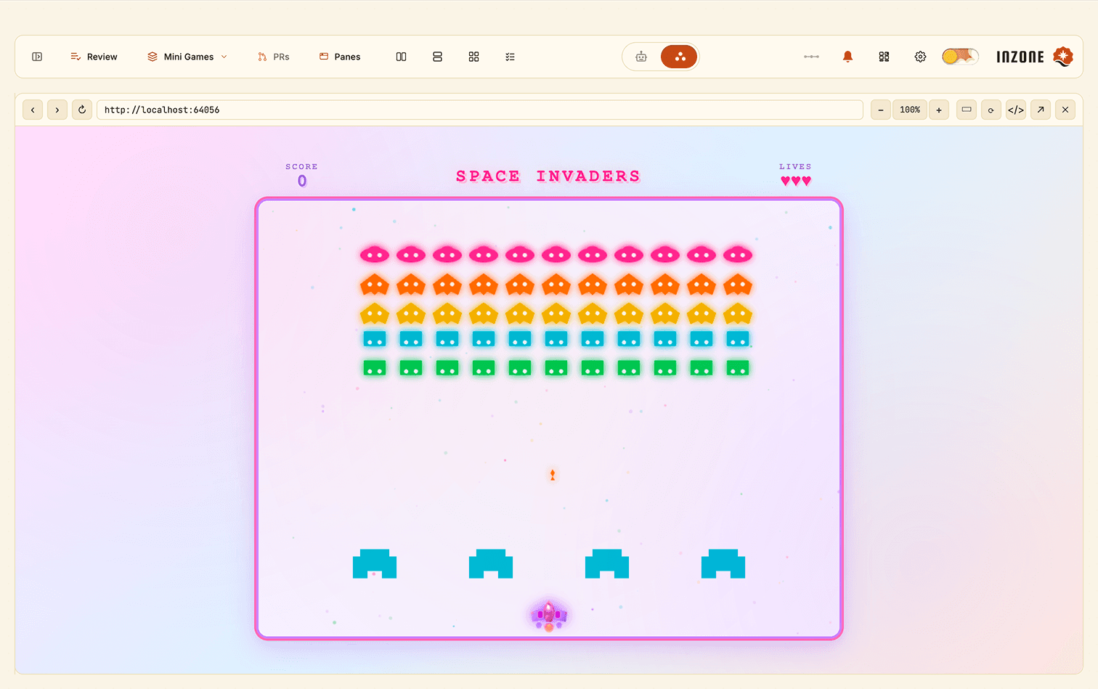This screenshot has width=1098, height=689.
Task: Expand the Mini Games dropdown
Action: coord(187,57)
